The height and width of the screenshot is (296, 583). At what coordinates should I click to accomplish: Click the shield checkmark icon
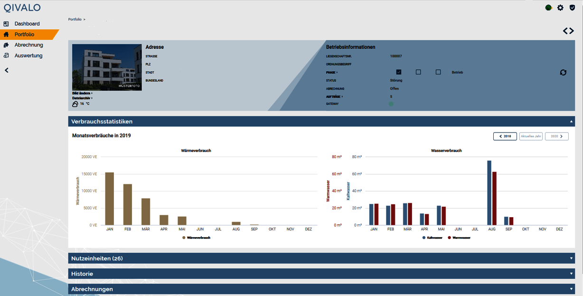572,8
